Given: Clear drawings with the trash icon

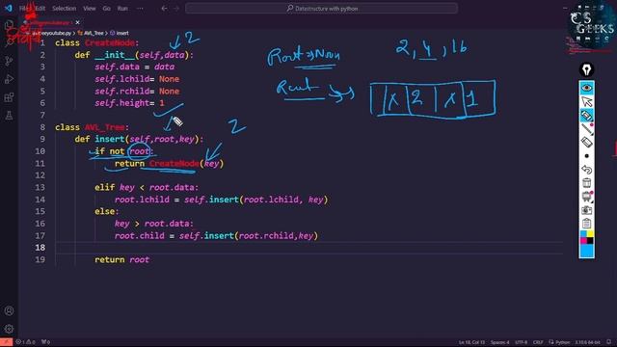Looking at the screenshot, I should click(587, 183).
